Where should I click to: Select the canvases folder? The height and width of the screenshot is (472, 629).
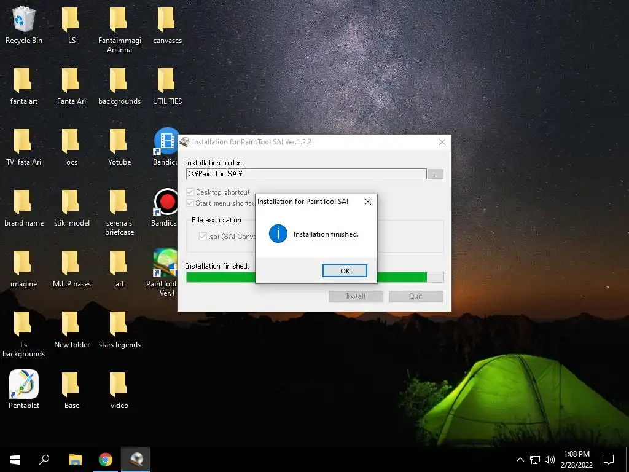(x=167, y=25)
